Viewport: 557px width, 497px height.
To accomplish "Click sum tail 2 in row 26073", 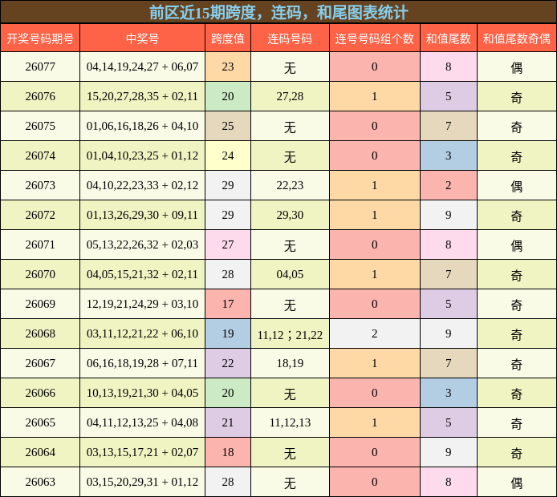I will coord(449,185).
